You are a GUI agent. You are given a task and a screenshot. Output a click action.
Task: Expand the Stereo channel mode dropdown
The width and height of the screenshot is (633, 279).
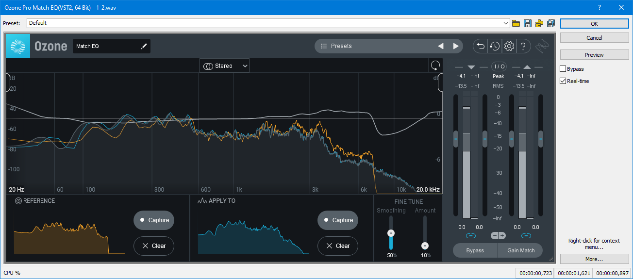[x=224, y=66]
